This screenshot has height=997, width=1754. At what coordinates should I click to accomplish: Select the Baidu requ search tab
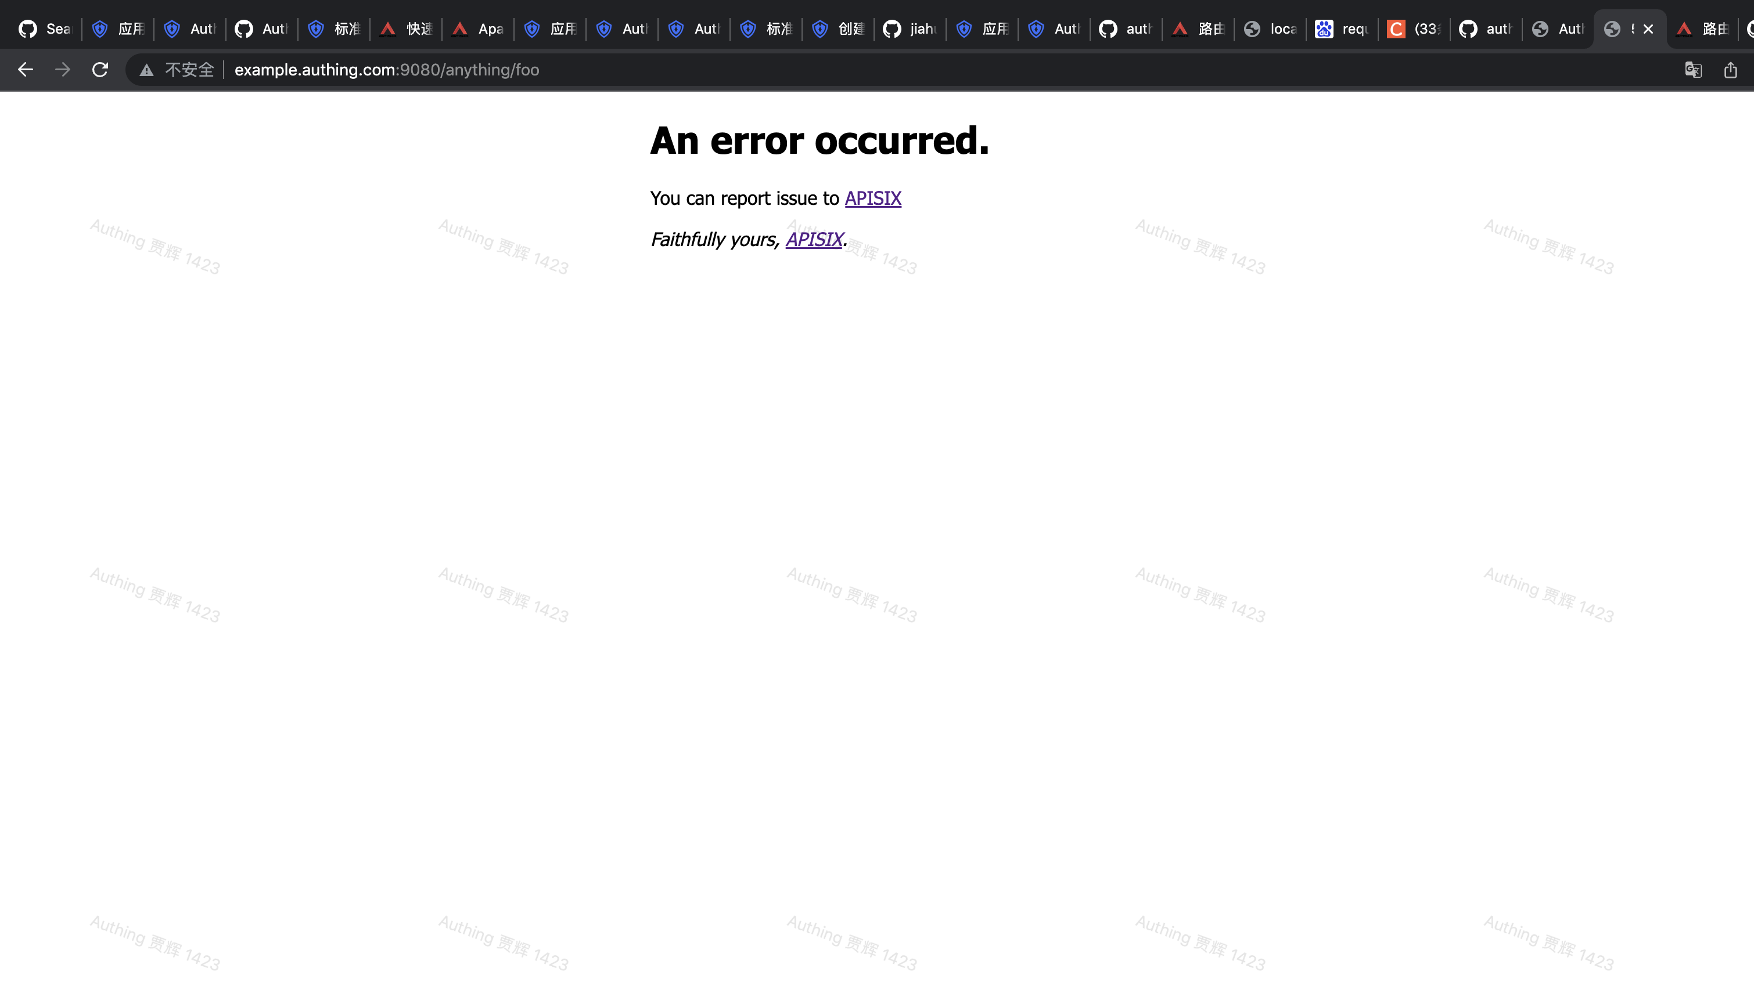[x=1341, y=28]
